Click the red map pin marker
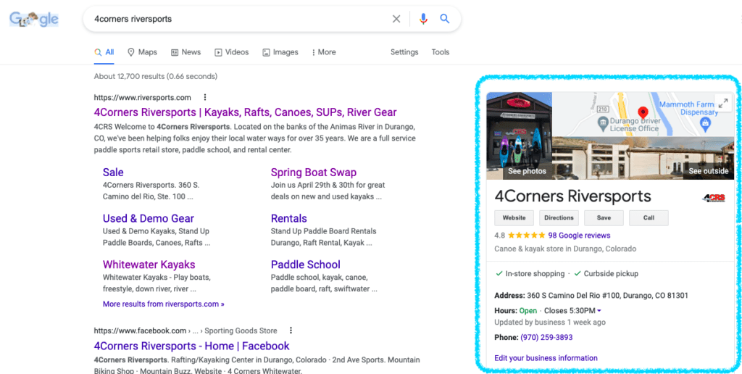This screenshot has width=742, height=374. pyautogui.click(x=643, y=113)
